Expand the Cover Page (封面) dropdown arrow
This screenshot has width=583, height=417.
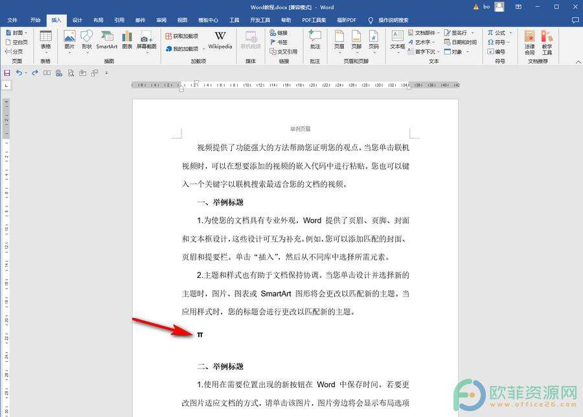tap(26, 33)
